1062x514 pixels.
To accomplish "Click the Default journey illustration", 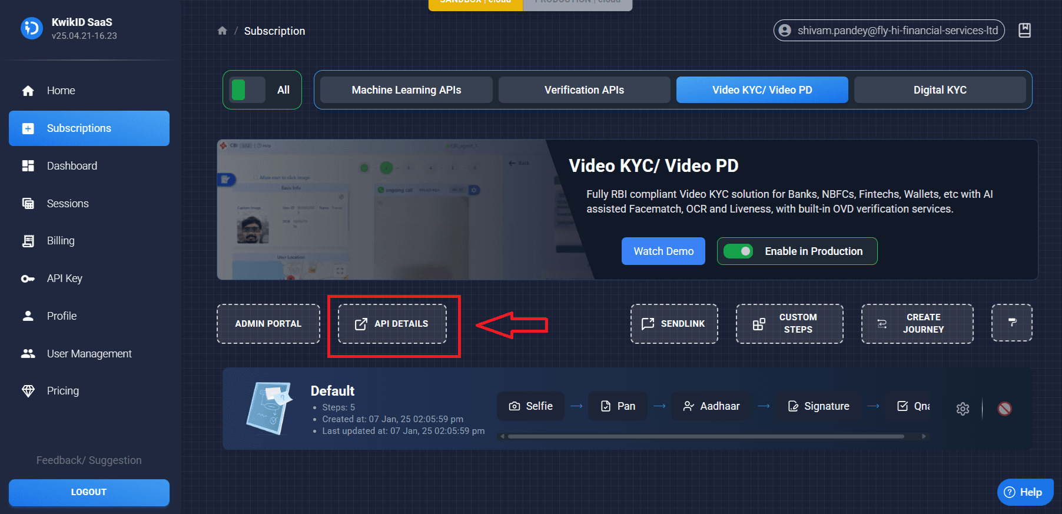I will tap(270, 409).
